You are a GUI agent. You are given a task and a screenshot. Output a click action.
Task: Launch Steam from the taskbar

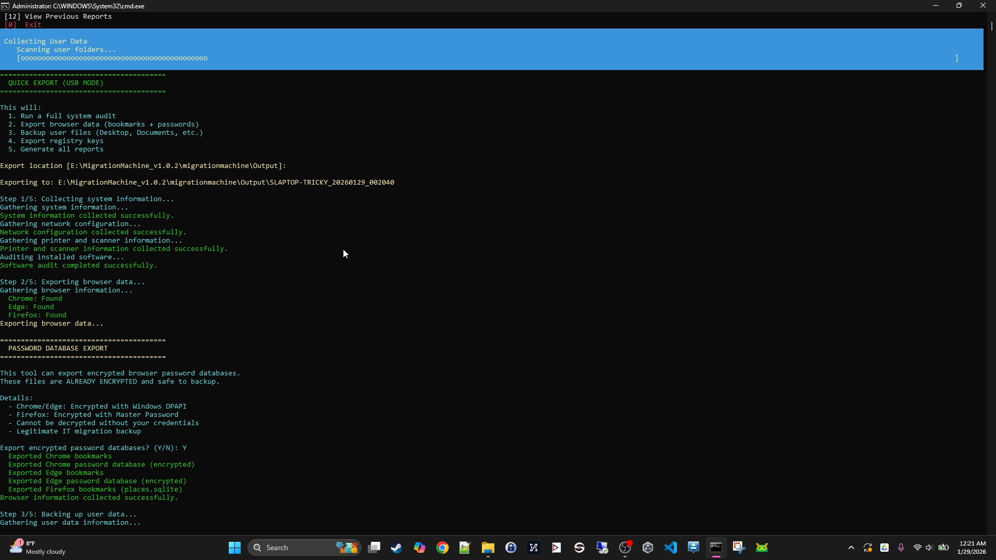coord(396,547)
